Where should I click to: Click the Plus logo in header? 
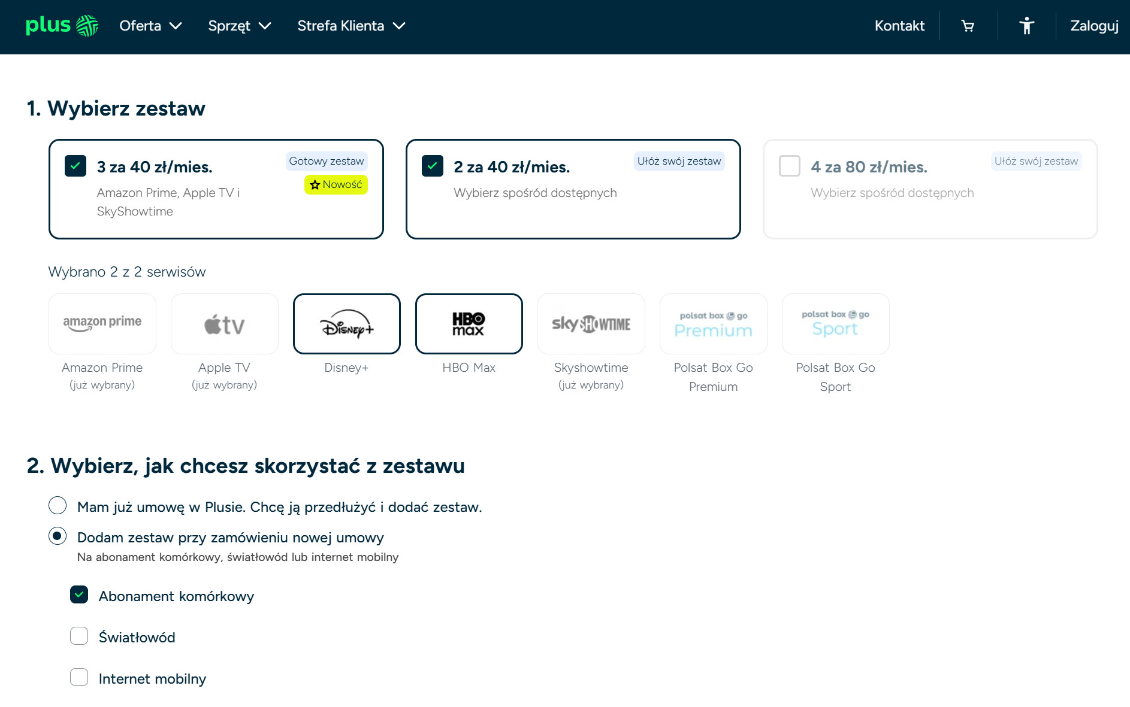coord(62,26)
